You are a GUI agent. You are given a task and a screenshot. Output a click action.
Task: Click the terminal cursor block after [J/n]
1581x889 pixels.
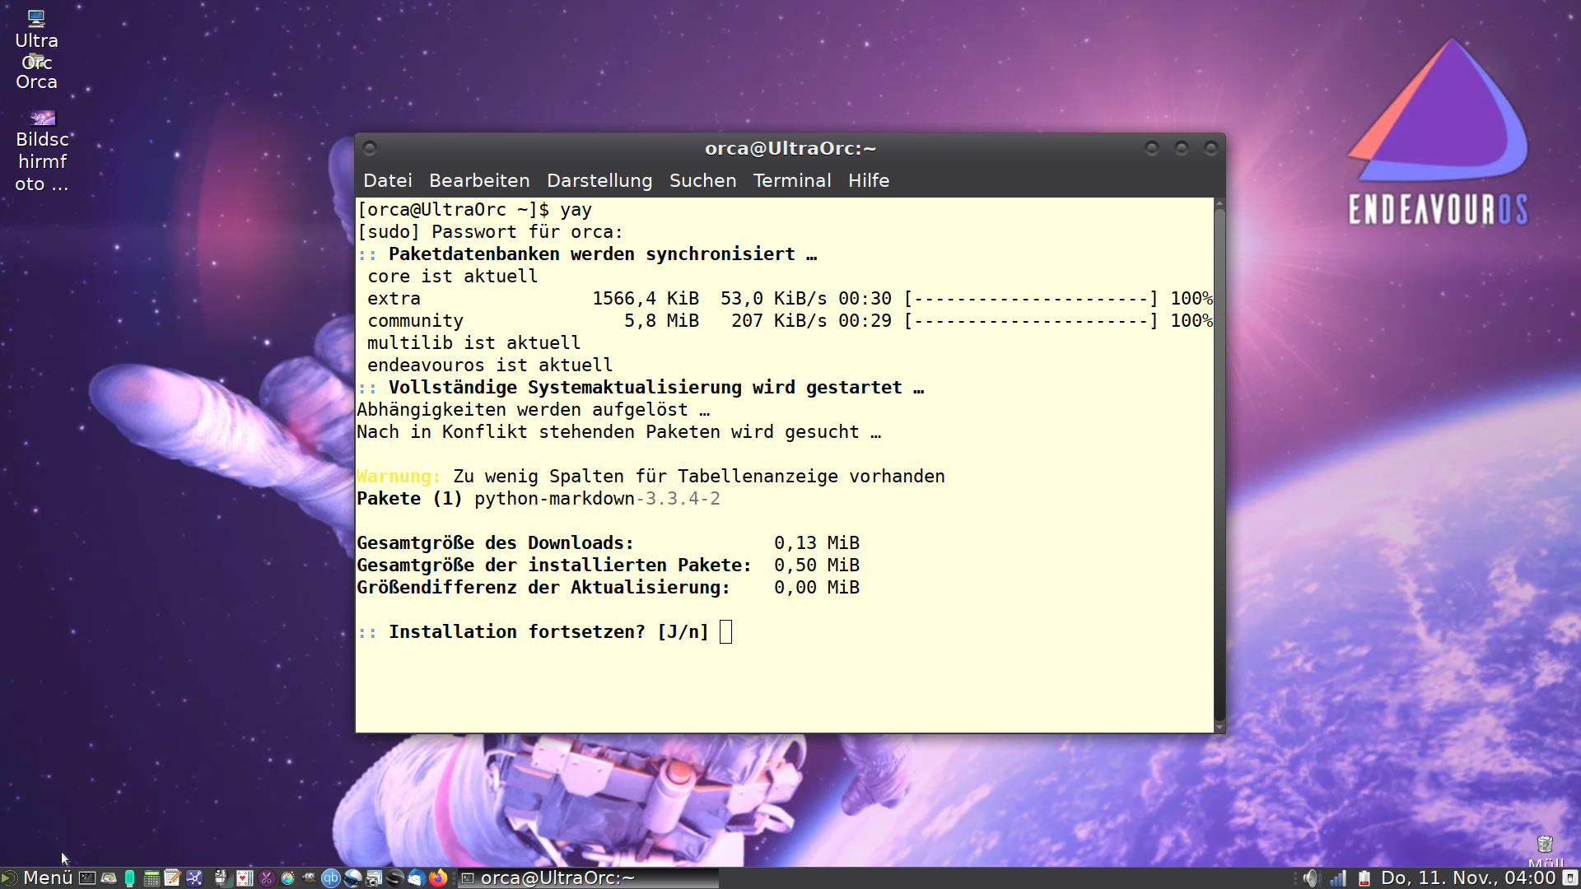click(x=725, y=632)
